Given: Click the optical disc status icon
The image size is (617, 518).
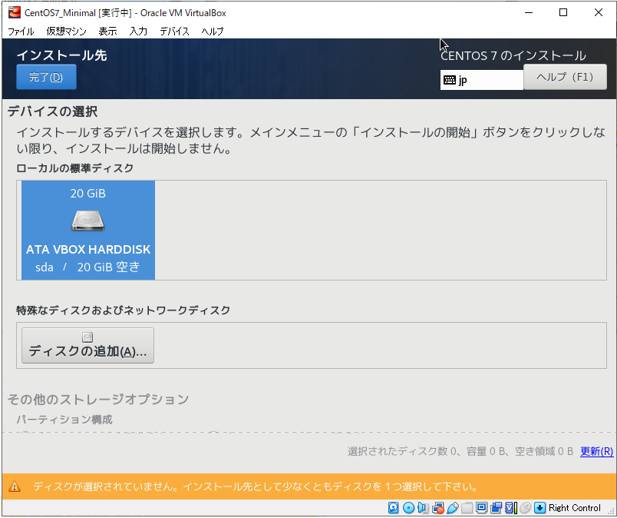Looking at the screenshot, I should 408,508.
